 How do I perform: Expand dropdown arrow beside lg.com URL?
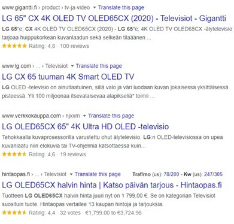pyautogui.click(x=72, y=66)
